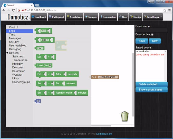Click the Level (%) value field
Image resolution: width=173 pixels, height=139 pixels.
point(50,65)
